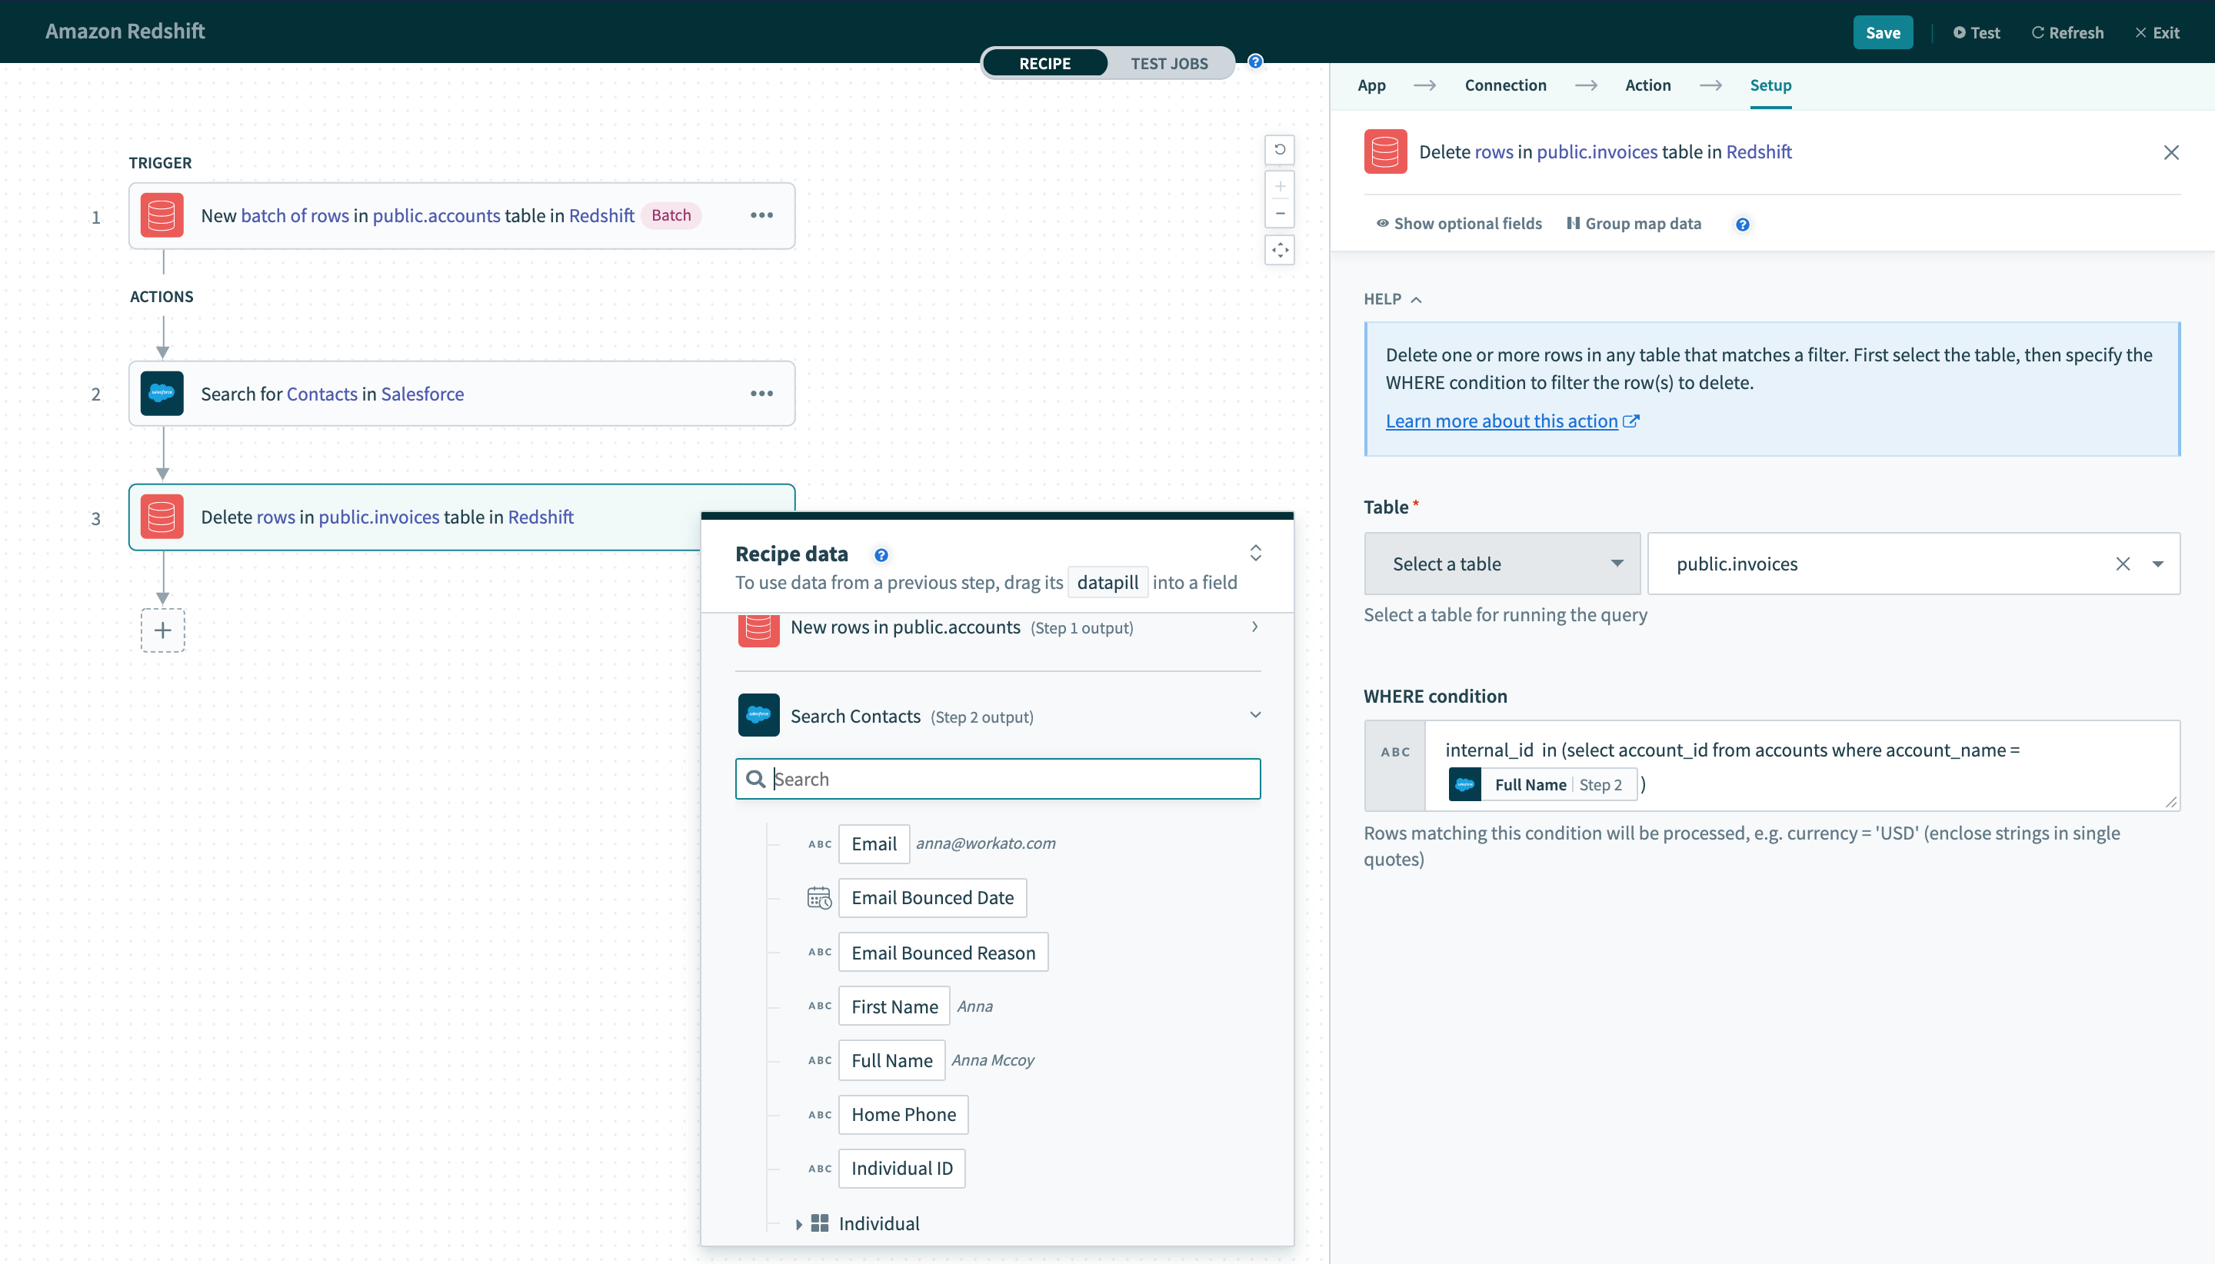Click the Save button

(x=1881, y=32)
